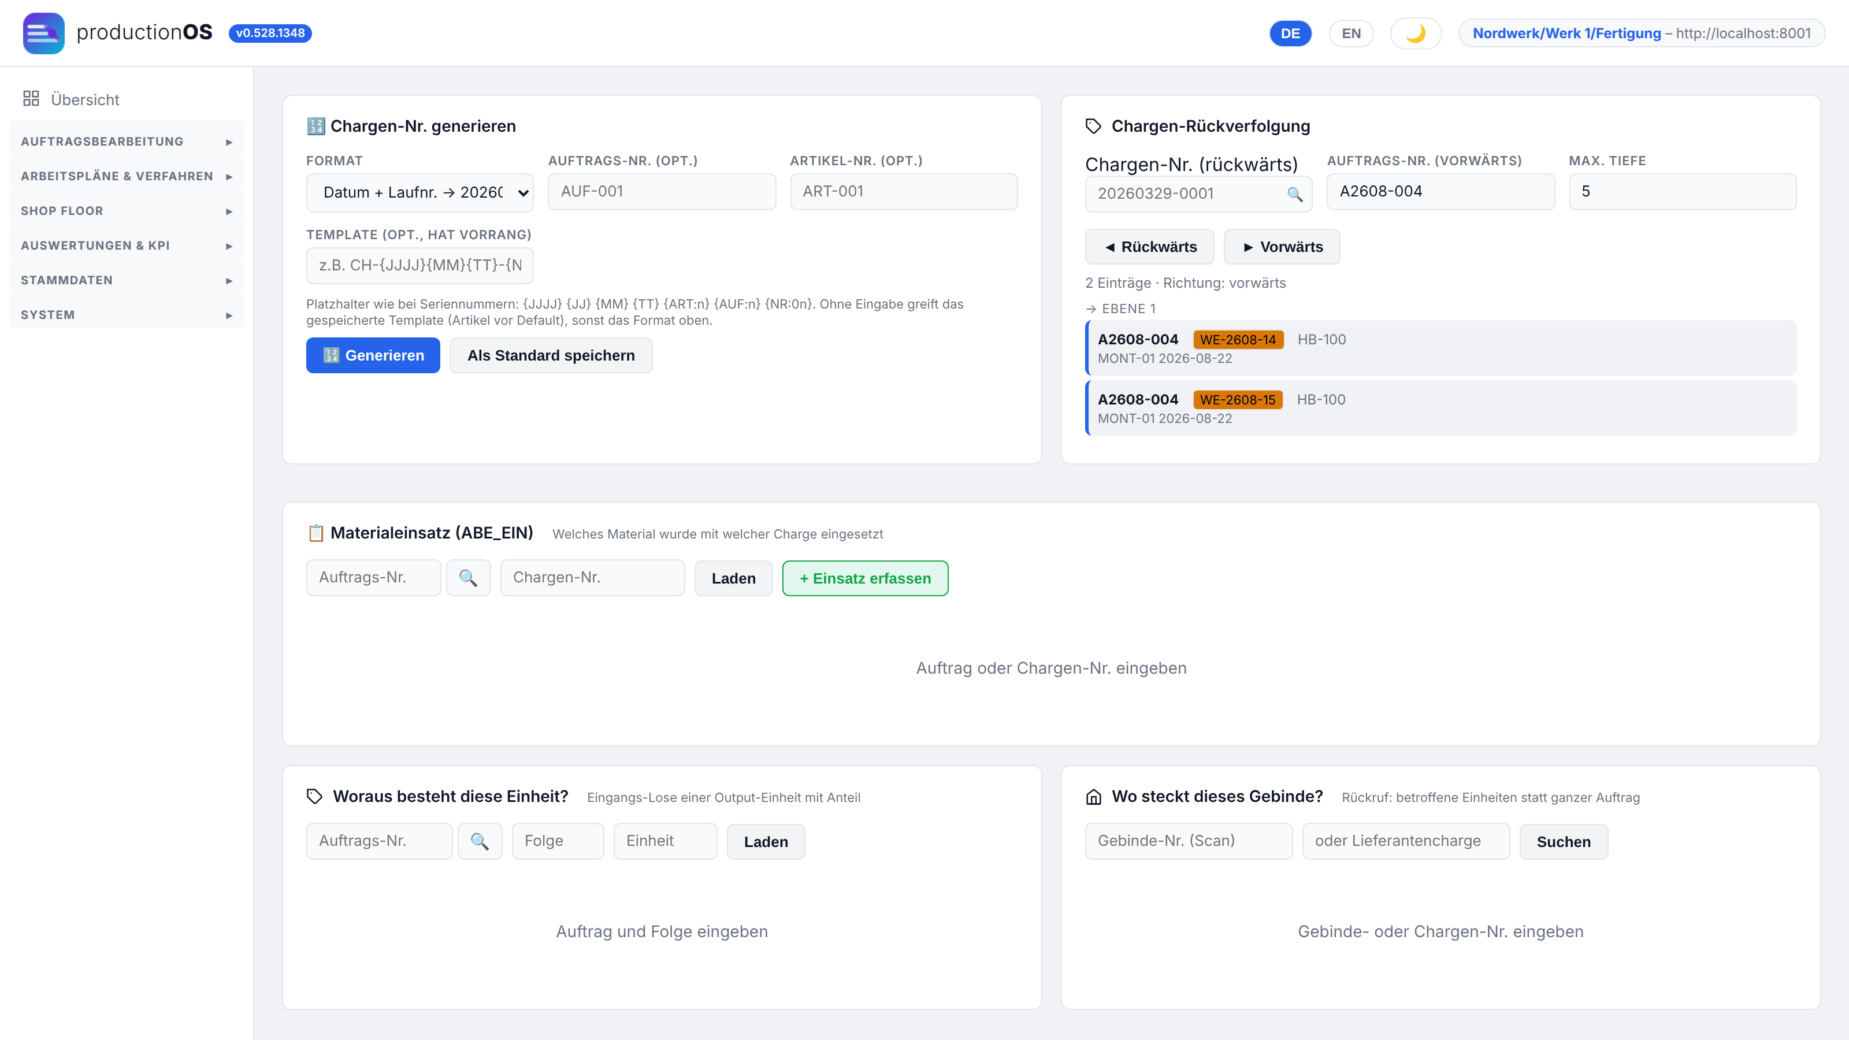Click the Generieren button
1849x1040 pixels.
click(373, 355)
